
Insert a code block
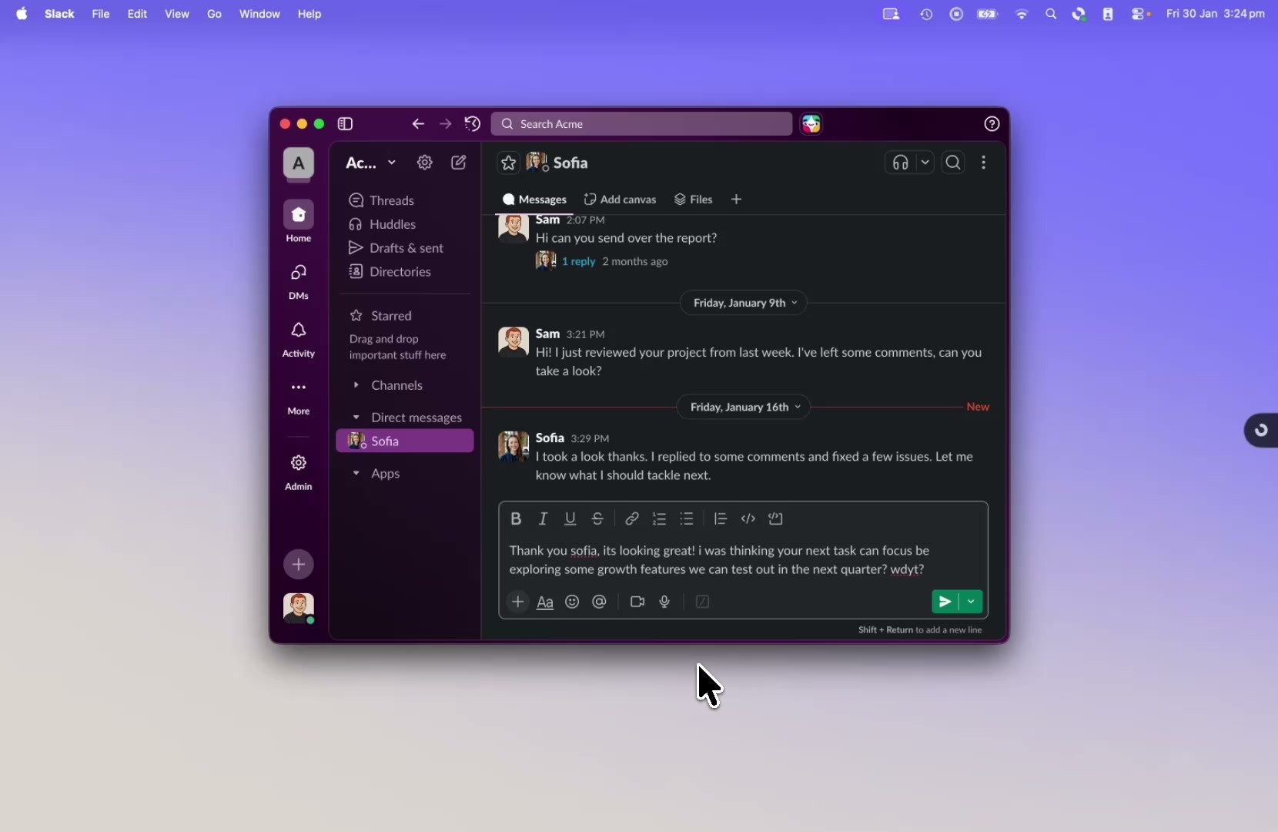click(776, 519)
